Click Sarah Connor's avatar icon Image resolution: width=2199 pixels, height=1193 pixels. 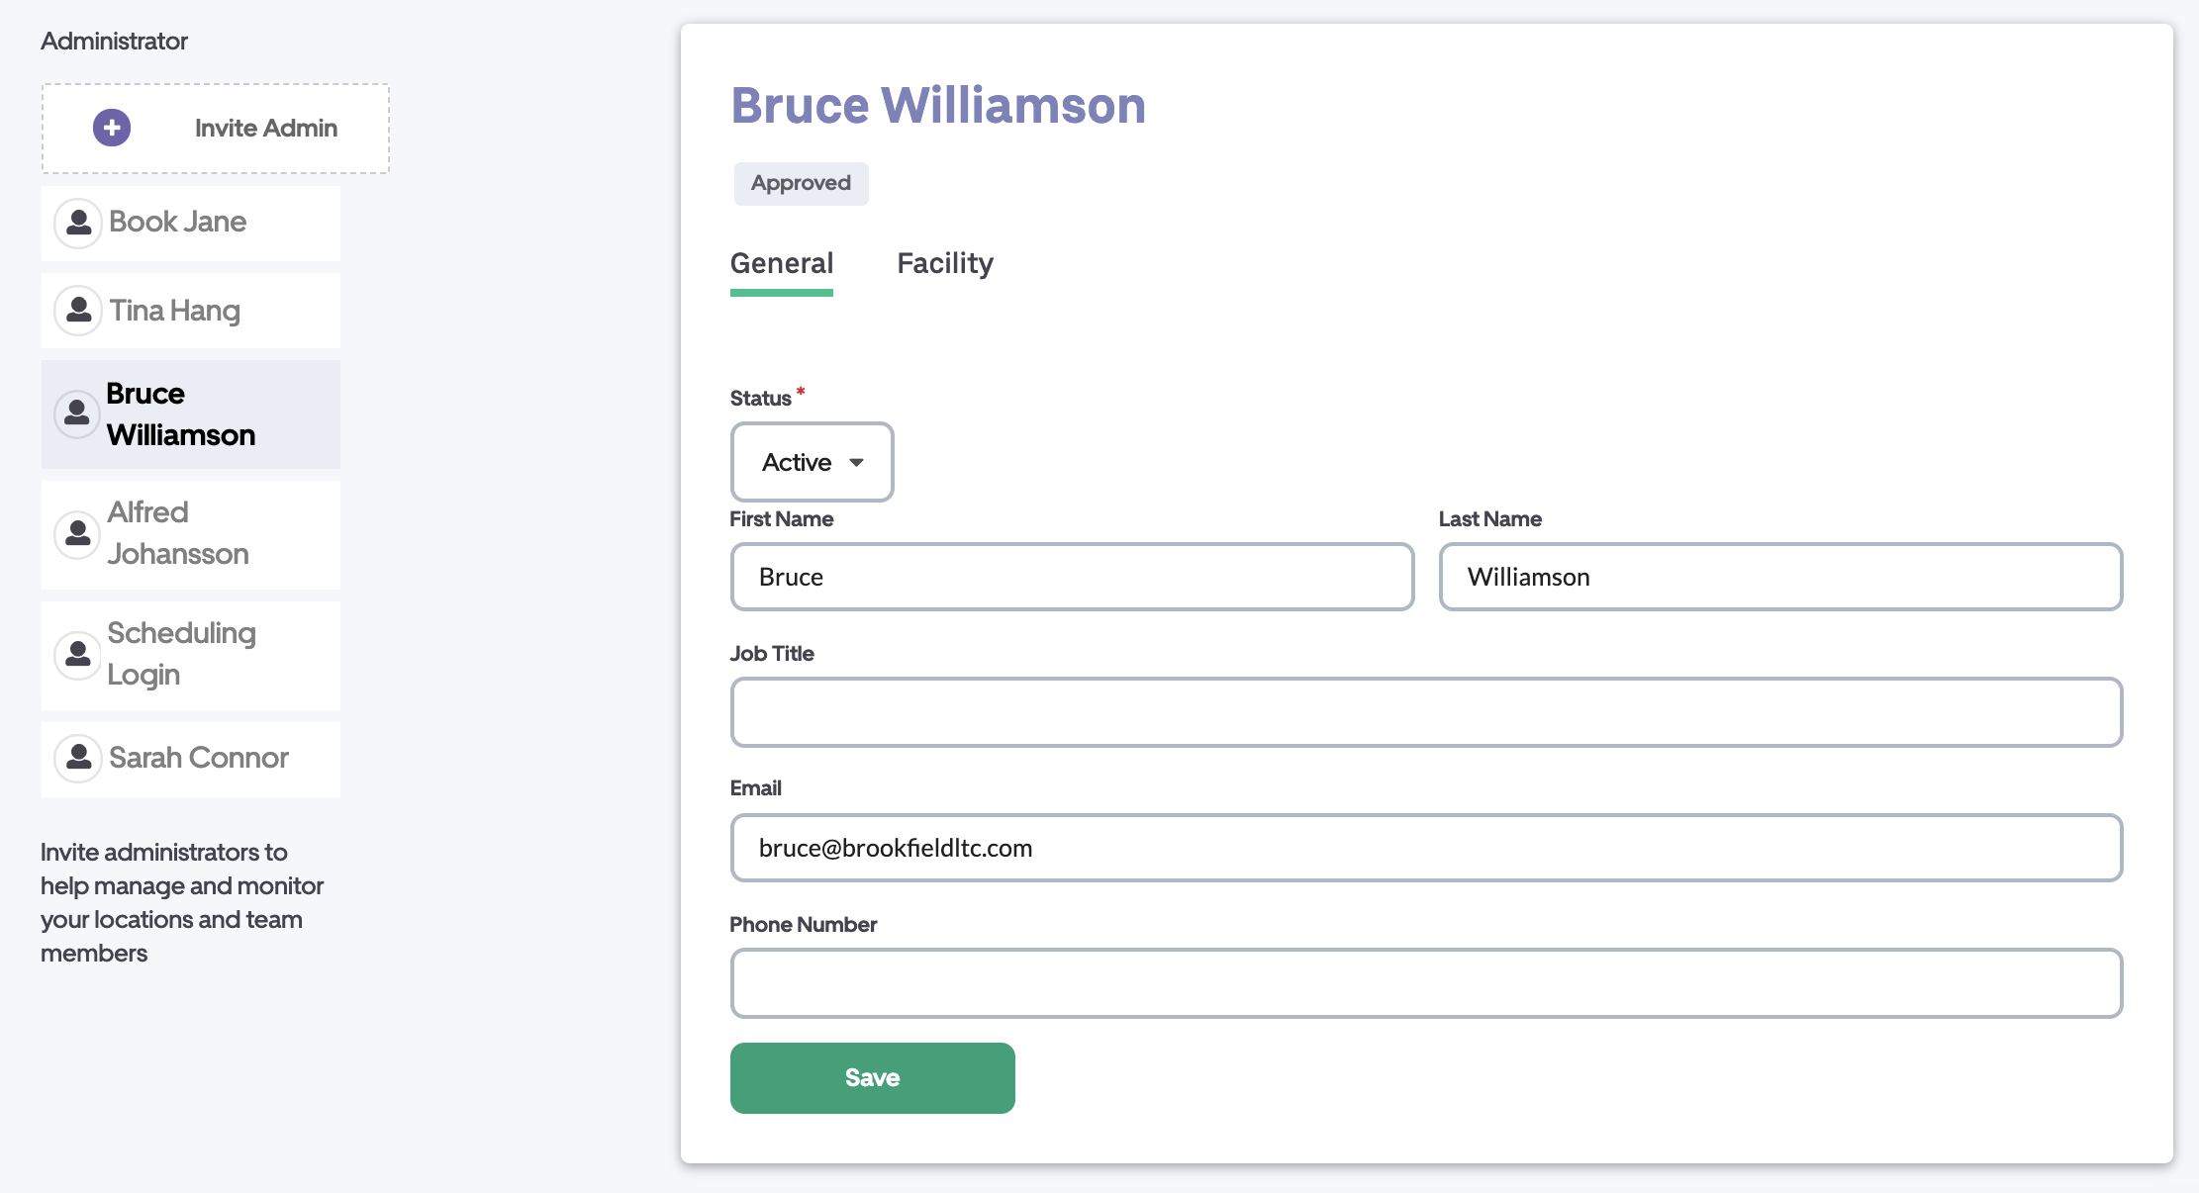tap(78, 759)
